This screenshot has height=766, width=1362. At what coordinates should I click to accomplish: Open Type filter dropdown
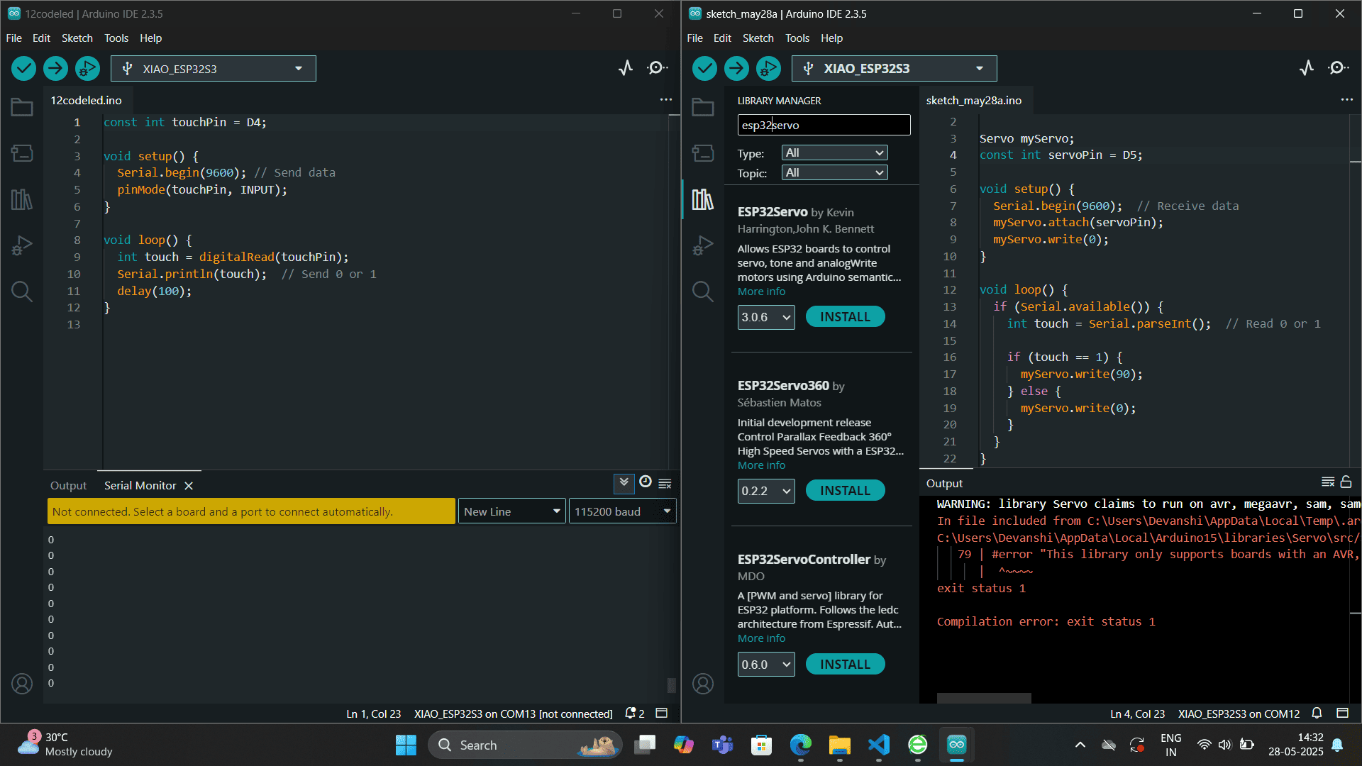coord(834,153)
